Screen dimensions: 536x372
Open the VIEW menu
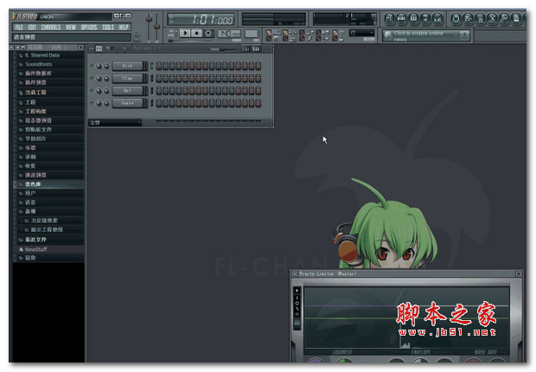click(70, 27)
